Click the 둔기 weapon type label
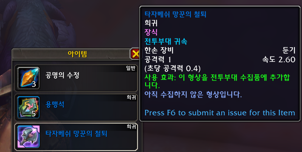302x152 pixels. (x=289, y=51)
